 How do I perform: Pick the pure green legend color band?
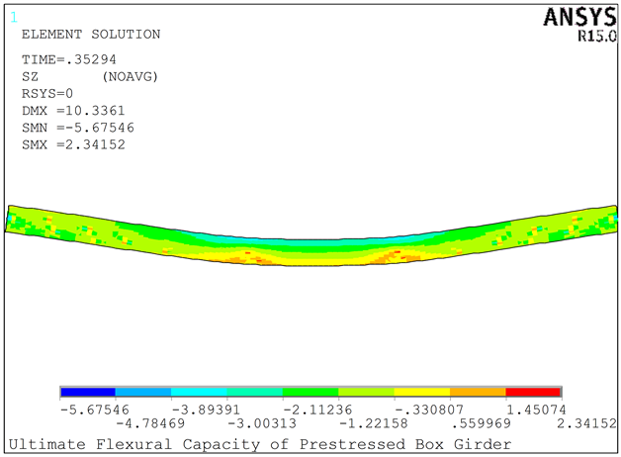click(310, 393)
